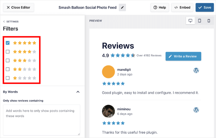
Task: Click Write a Review button
Action: pos(183,56)
